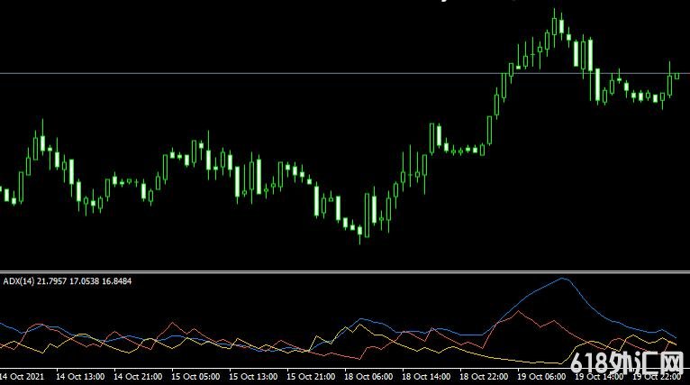Screen dimensions: 690x385
Task: Click the 19 Oct 06:00 time label
Action: tap(541, 377)
